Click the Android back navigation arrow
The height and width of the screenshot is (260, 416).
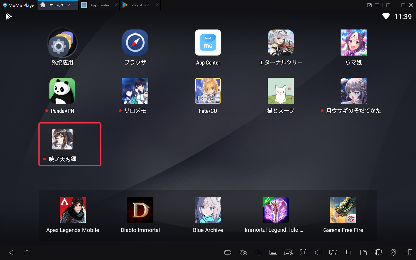[x=11, y=252]
